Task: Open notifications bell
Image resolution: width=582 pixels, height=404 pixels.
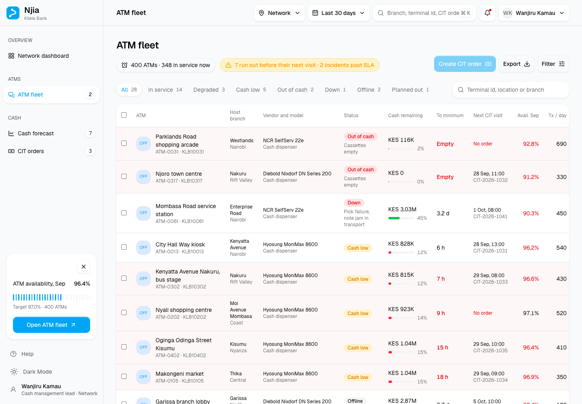Action: [x=487, y=13]
